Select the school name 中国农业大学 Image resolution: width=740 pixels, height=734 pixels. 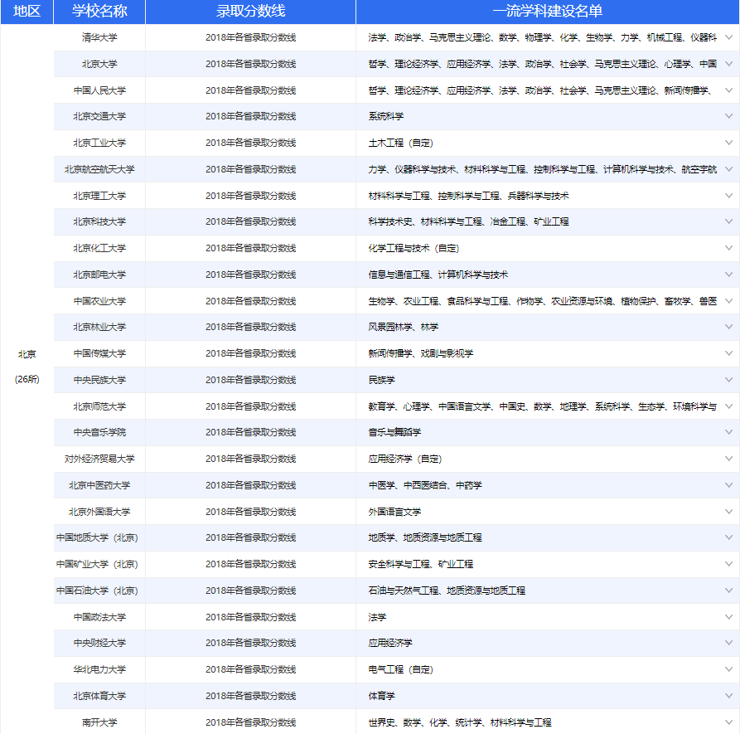[99, 301]
